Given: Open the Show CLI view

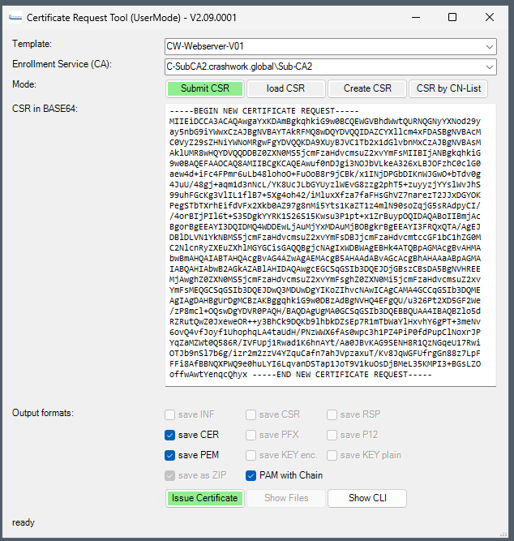Looking at the screenshot, I should pos(367,498).
